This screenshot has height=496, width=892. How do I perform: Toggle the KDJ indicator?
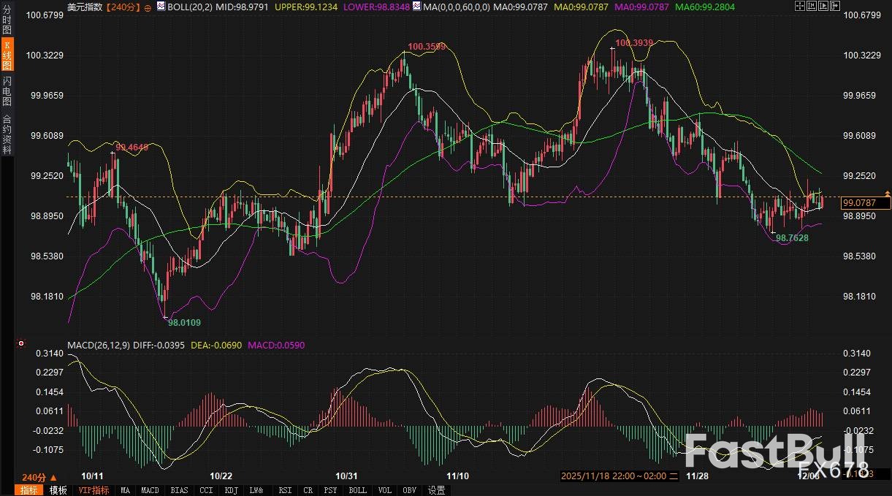tap(231, 490)
